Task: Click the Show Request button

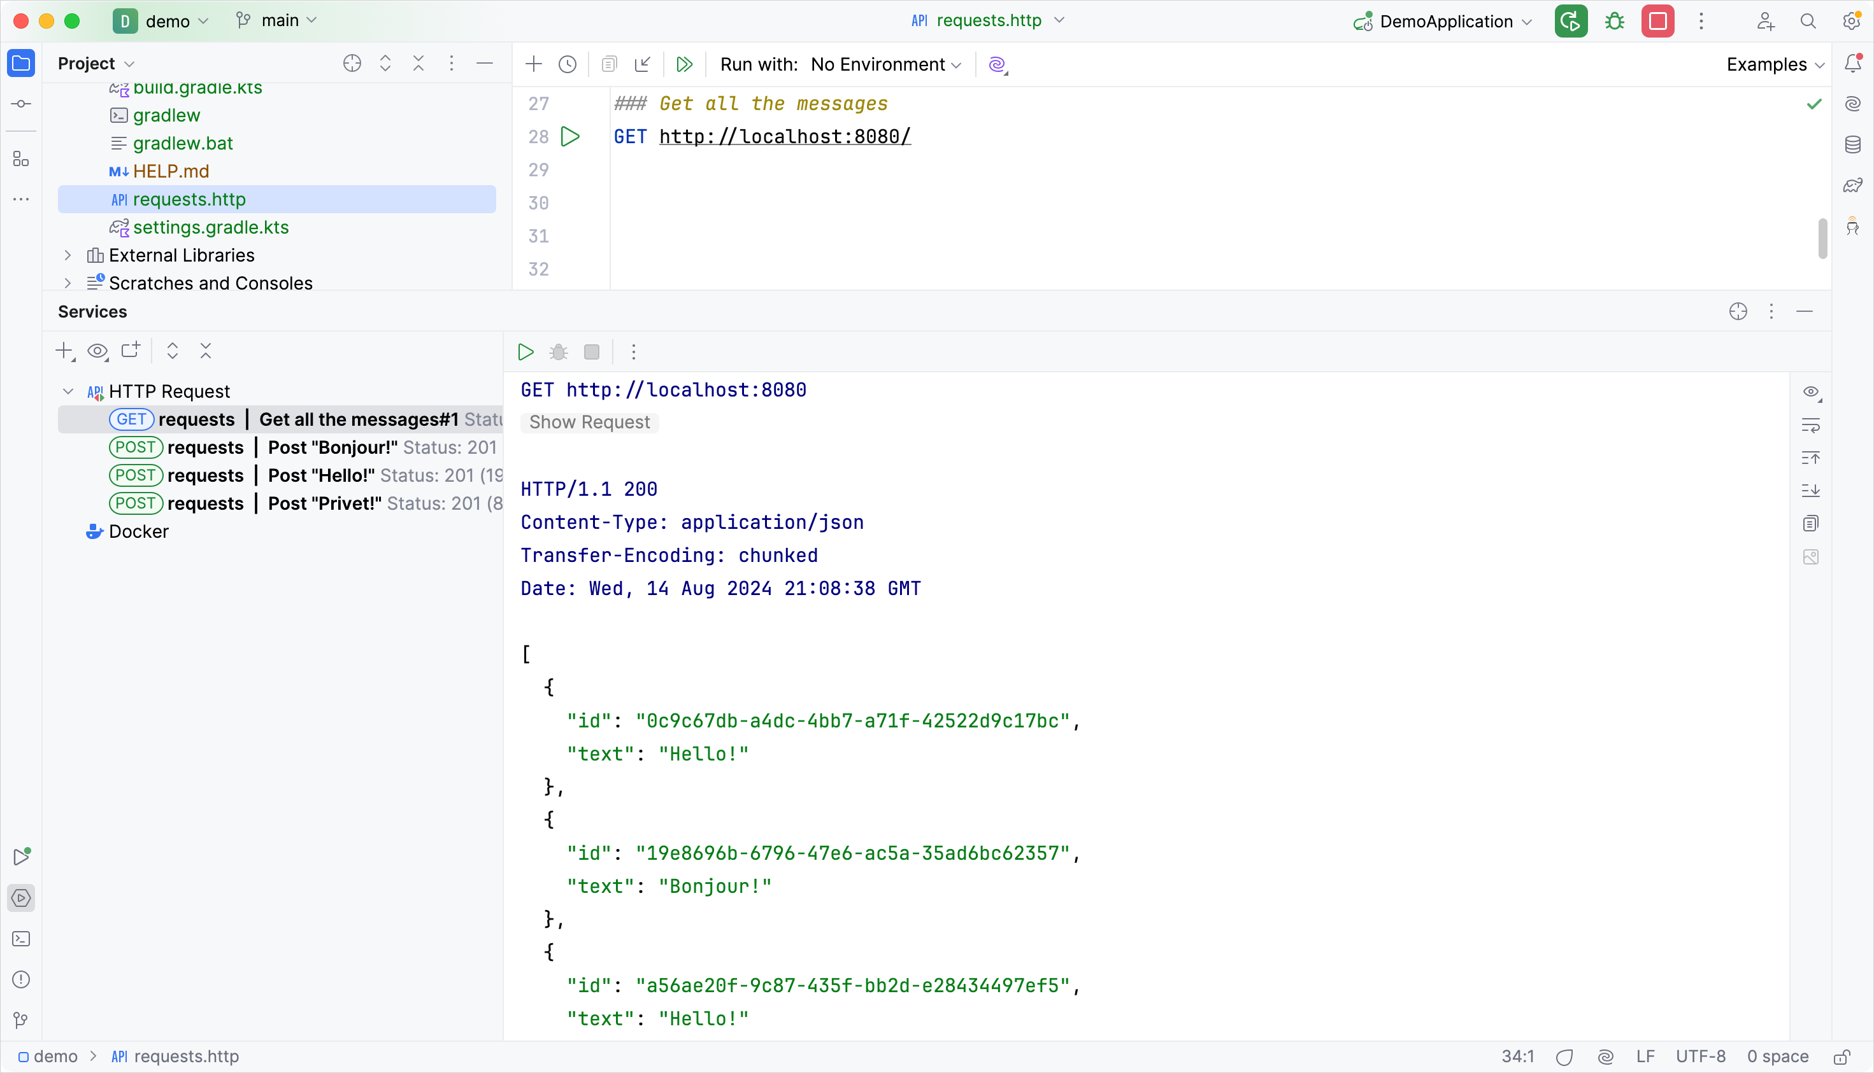Action: coord(589,423)
